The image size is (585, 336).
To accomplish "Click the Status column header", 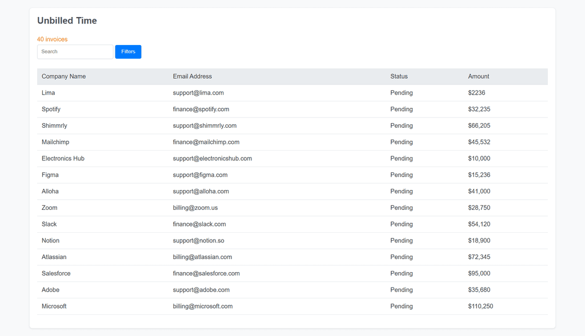I will [x=399, y=76].
